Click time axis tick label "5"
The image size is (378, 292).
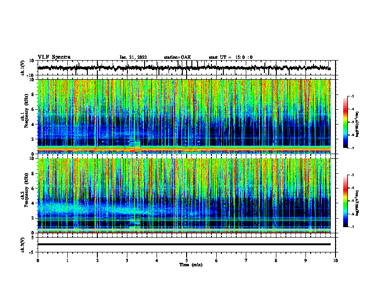pos(187,261)
